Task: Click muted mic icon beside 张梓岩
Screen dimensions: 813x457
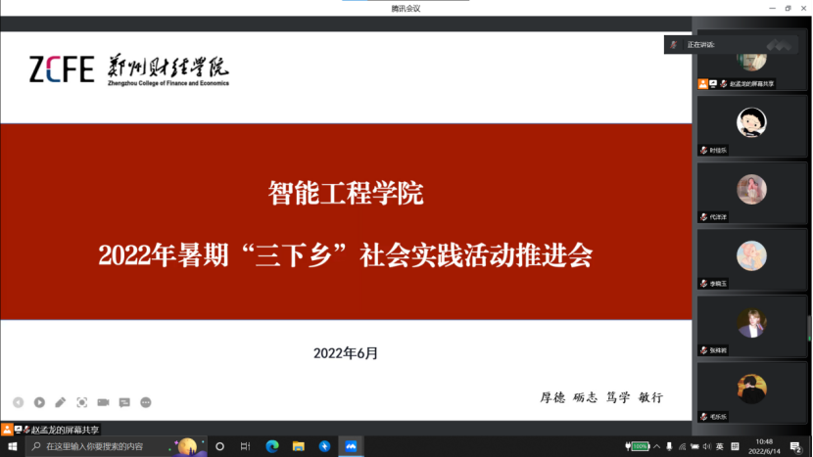Action: coord(703,350)
